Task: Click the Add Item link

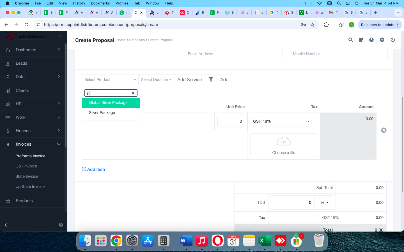Action: (x=93, y=169)
